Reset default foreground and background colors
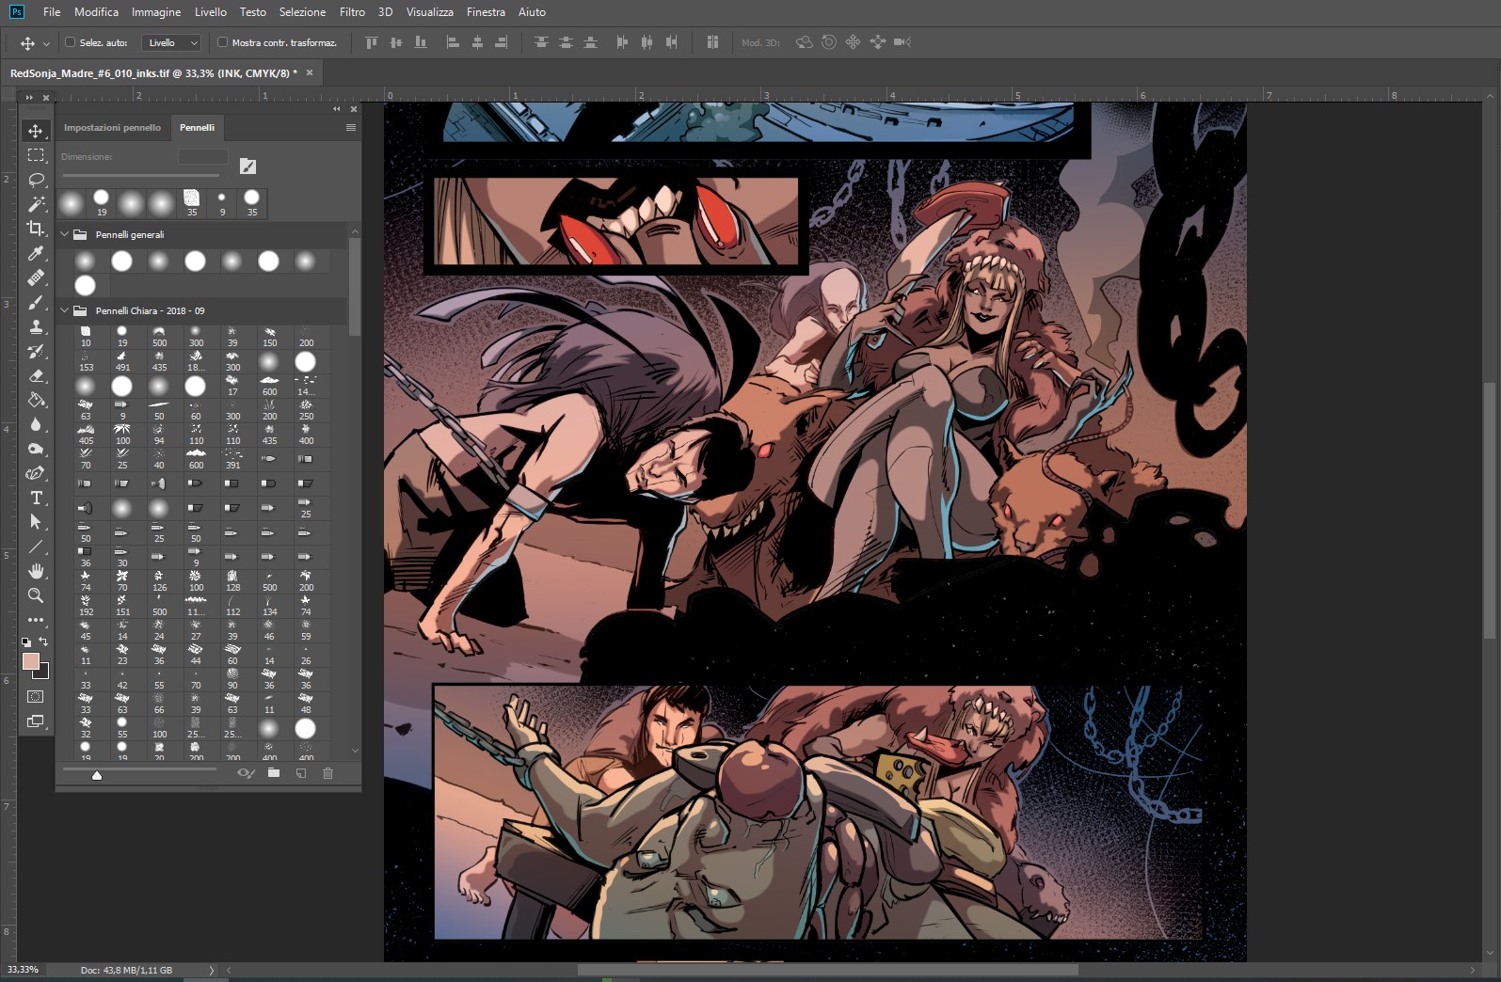 (x=26, y=641)
